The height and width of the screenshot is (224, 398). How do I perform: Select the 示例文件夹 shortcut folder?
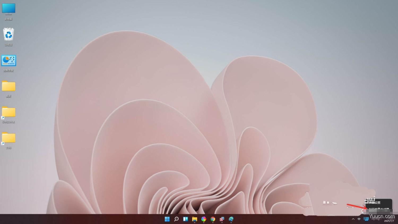click(8, 115)
